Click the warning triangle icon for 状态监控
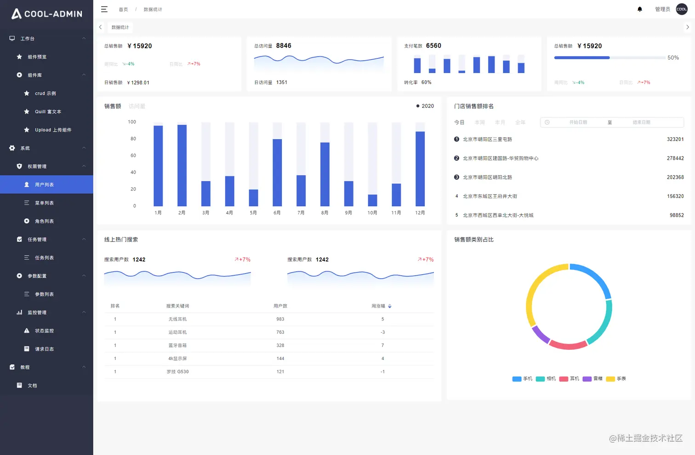The width and height of the screenshot is (695, 455). [x=27, y=331]
